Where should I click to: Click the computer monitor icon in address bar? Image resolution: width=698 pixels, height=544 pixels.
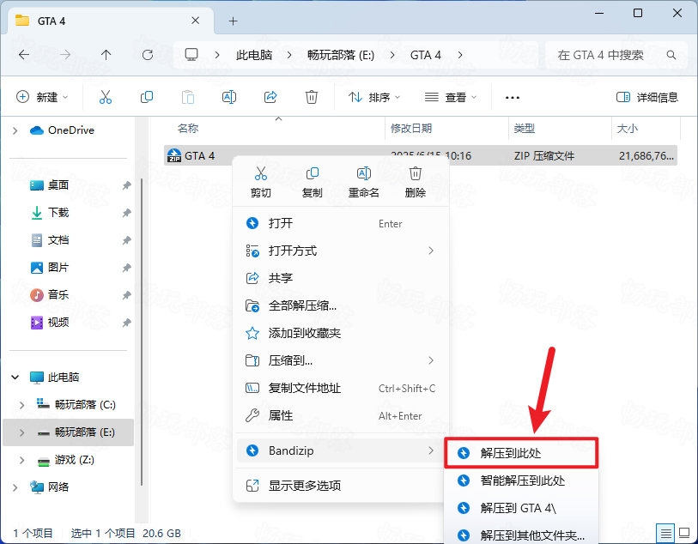coord(191,55)
